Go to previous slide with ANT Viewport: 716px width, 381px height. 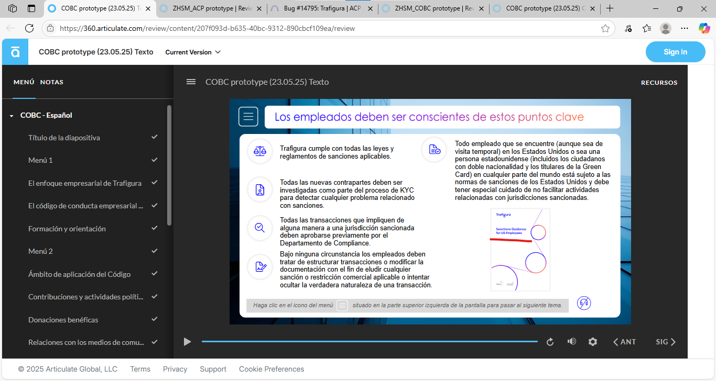(624, 342)
